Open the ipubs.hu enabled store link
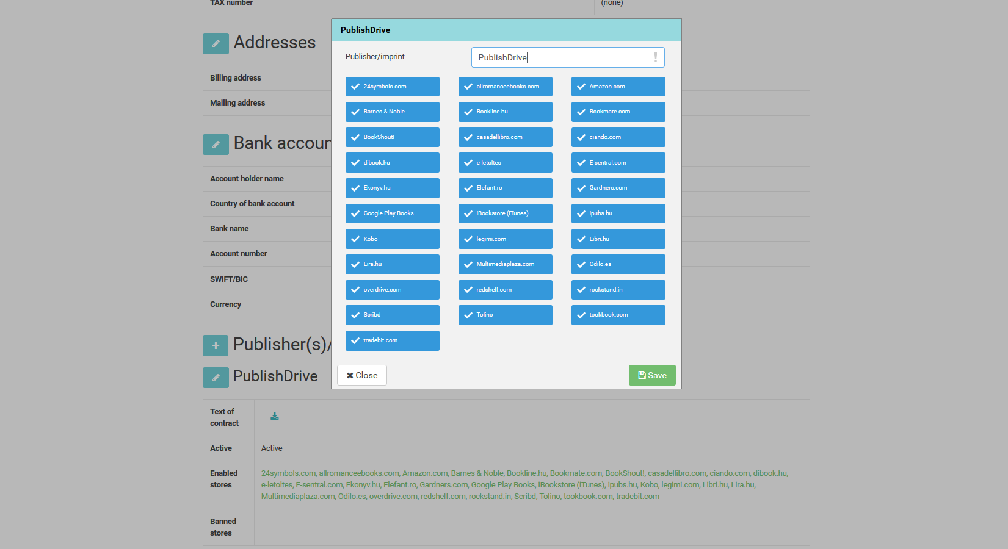This screenshot has height=549, width=1008. [622, 485]
